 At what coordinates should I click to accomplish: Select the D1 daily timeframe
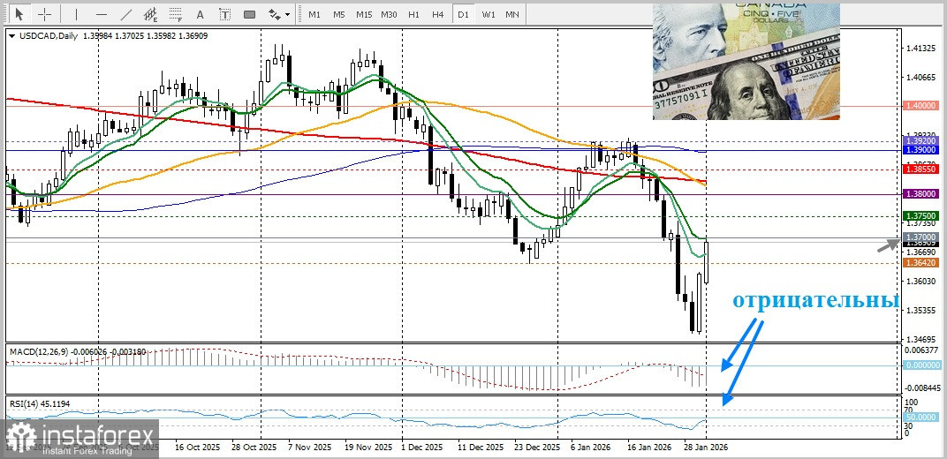tap(463, 14)
